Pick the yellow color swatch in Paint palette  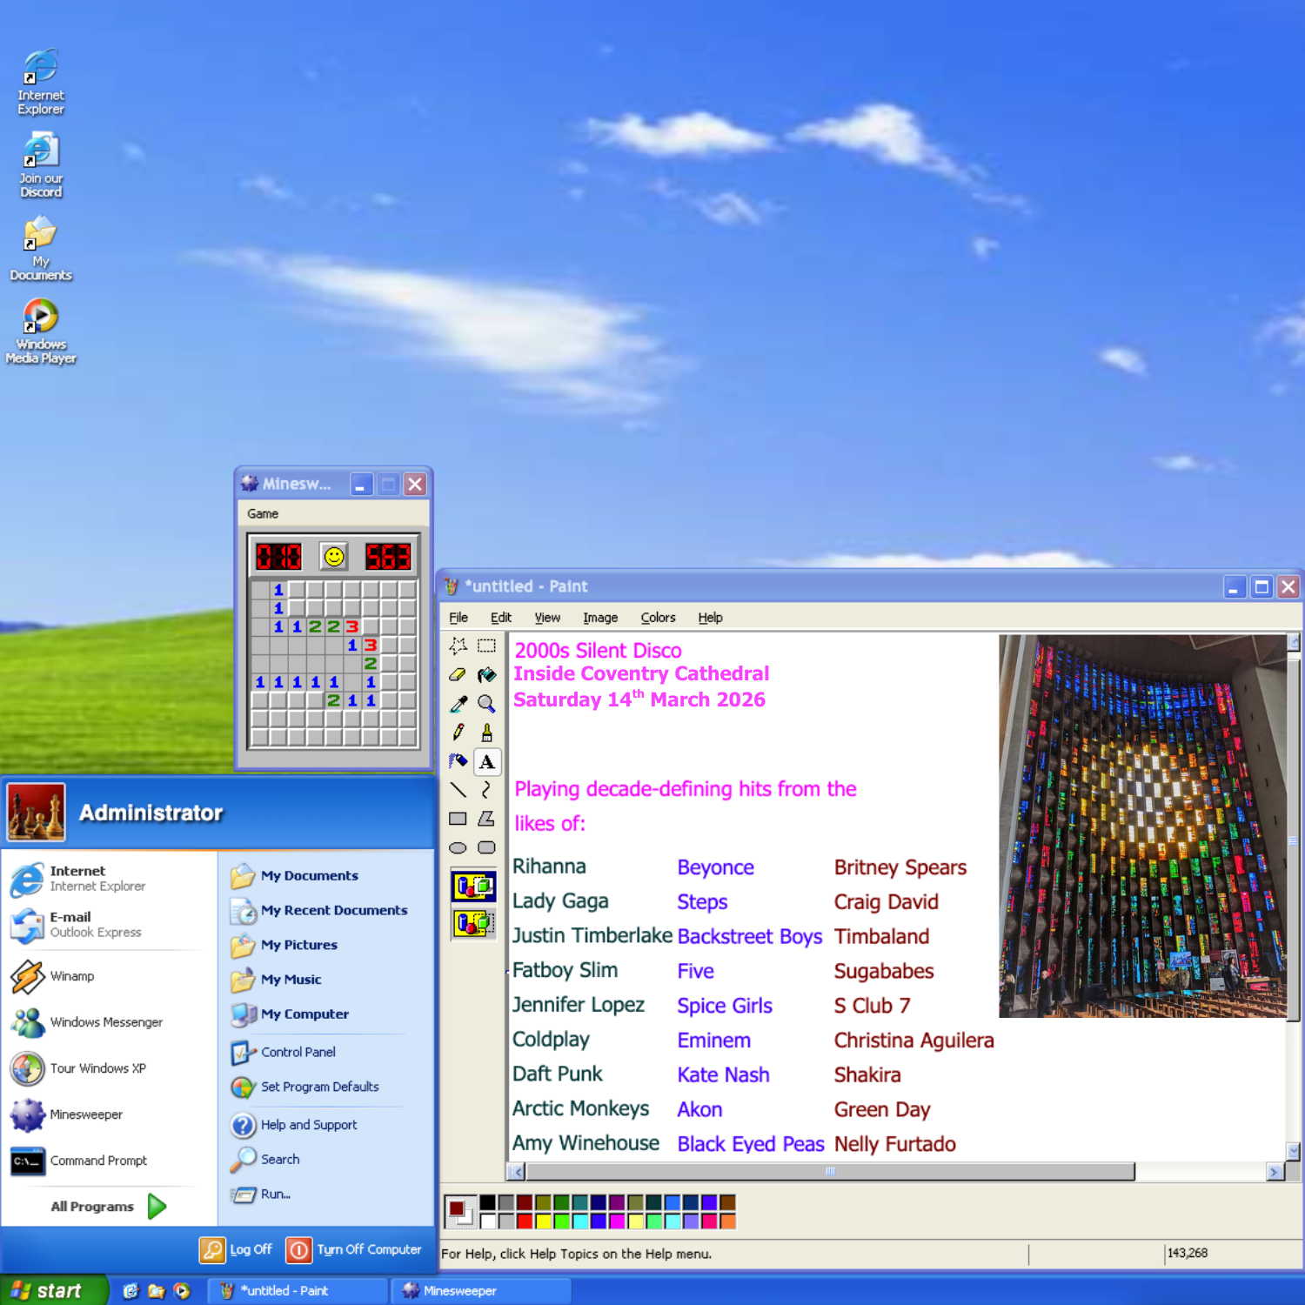544,1221
